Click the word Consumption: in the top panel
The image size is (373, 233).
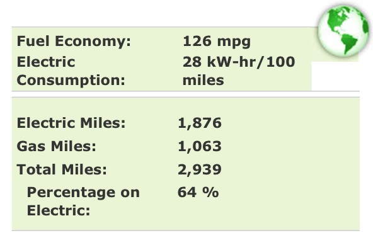71,81
